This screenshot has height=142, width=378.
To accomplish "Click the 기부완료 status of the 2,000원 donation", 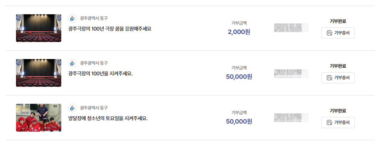I will [x=338, y=21].
